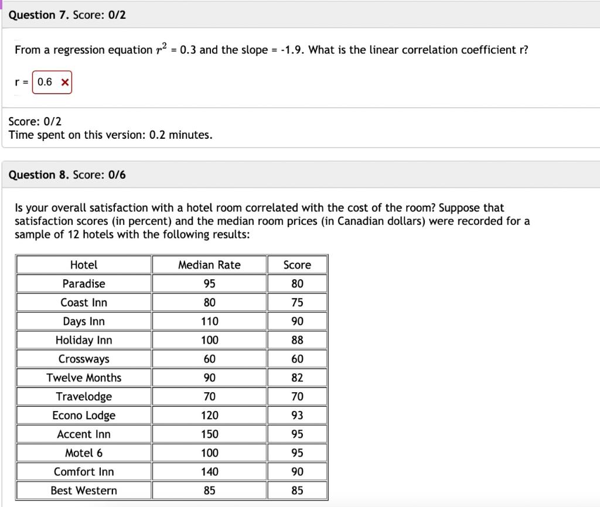Select the Crossways row in the table
600x507 pixels.
[x=83, y=358]
